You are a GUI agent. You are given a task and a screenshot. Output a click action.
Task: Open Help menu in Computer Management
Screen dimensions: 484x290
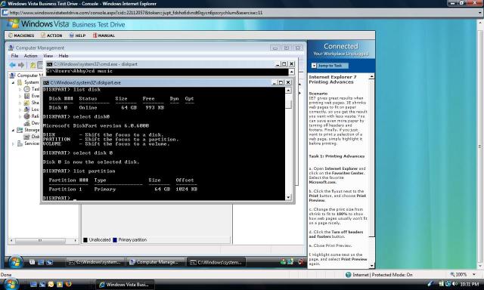coord(64,56)
